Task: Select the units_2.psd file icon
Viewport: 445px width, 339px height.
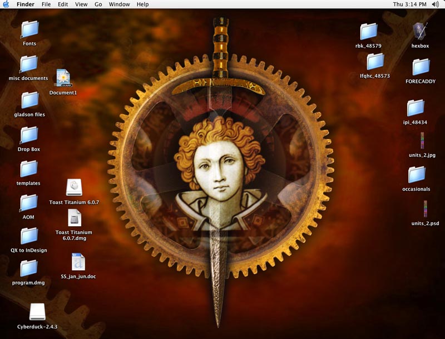Action: coord(425,210)
